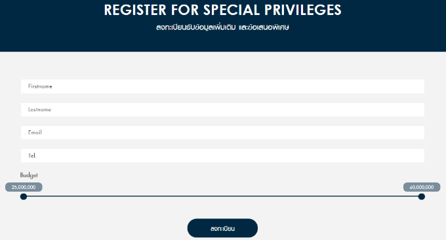Click the Budget label text
This screenshot has height=240, width=446.
click(29, 175)
